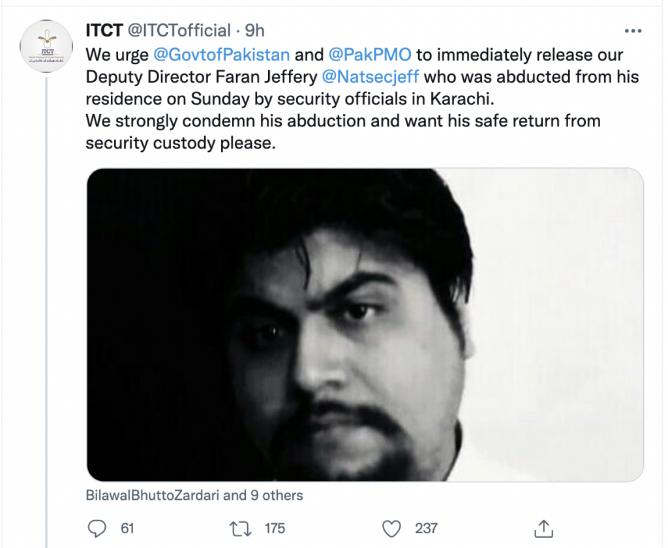The image size is (668, 548).
Task: Open the tweet's three-dot more options menu
Action: coord(633,31)
